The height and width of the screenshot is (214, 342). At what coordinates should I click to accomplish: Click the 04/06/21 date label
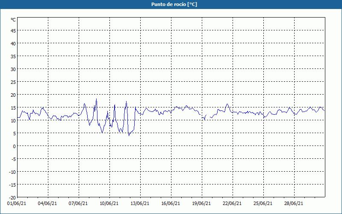(x=47, y=203)
